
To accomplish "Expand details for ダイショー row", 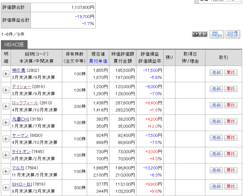I will point(6,90).
